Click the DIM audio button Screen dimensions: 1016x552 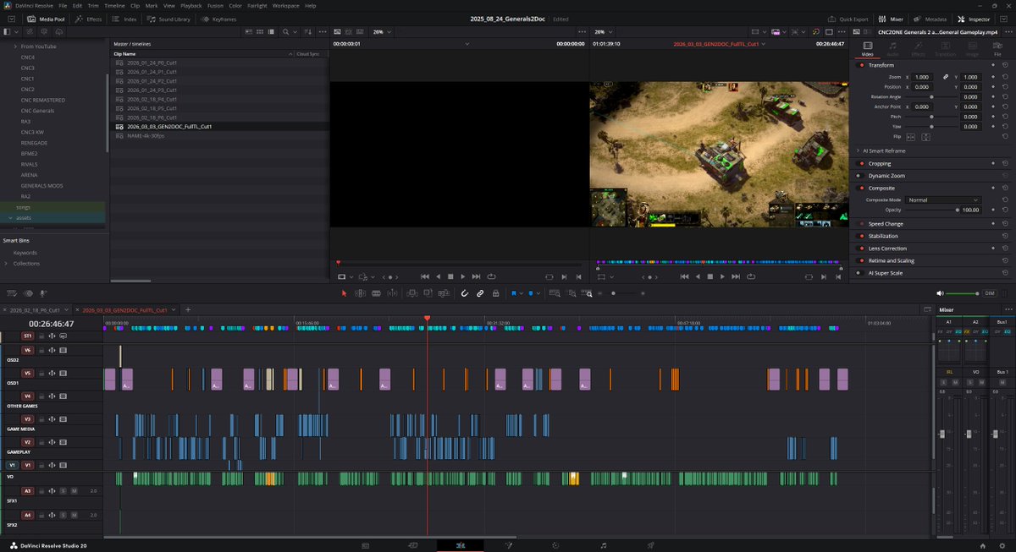pyautogui.click(x=989, y=293)
